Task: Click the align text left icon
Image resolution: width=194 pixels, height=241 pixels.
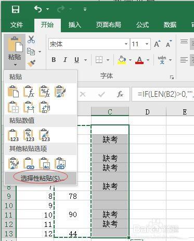Action: (184, 60)
